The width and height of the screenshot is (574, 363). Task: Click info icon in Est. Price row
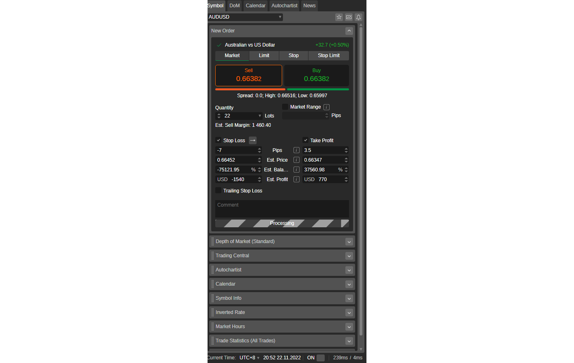tap(296, 160)
